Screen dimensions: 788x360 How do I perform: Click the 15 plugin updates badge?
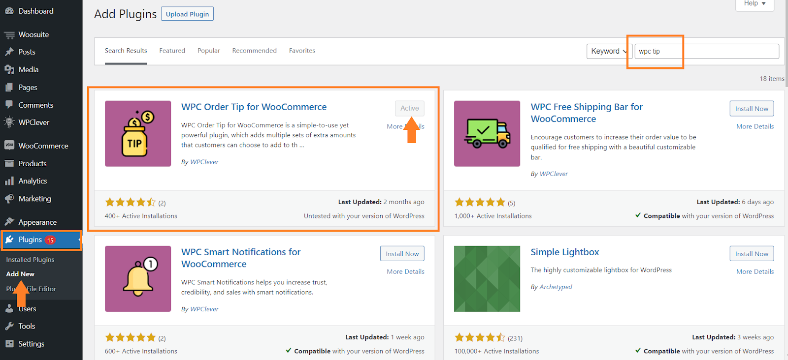(x=50, y=240)
